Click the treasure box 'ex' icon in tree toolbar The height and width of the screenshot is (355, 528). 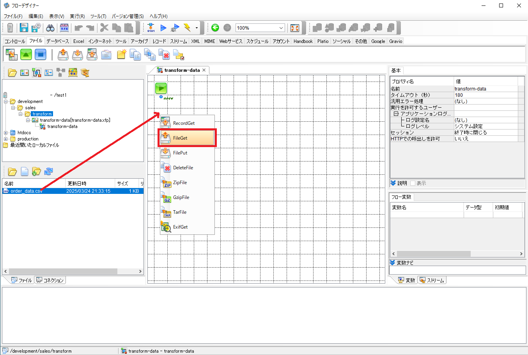pos(73,73)
